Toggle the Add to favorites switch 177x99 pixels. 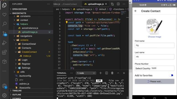point(171,75)
